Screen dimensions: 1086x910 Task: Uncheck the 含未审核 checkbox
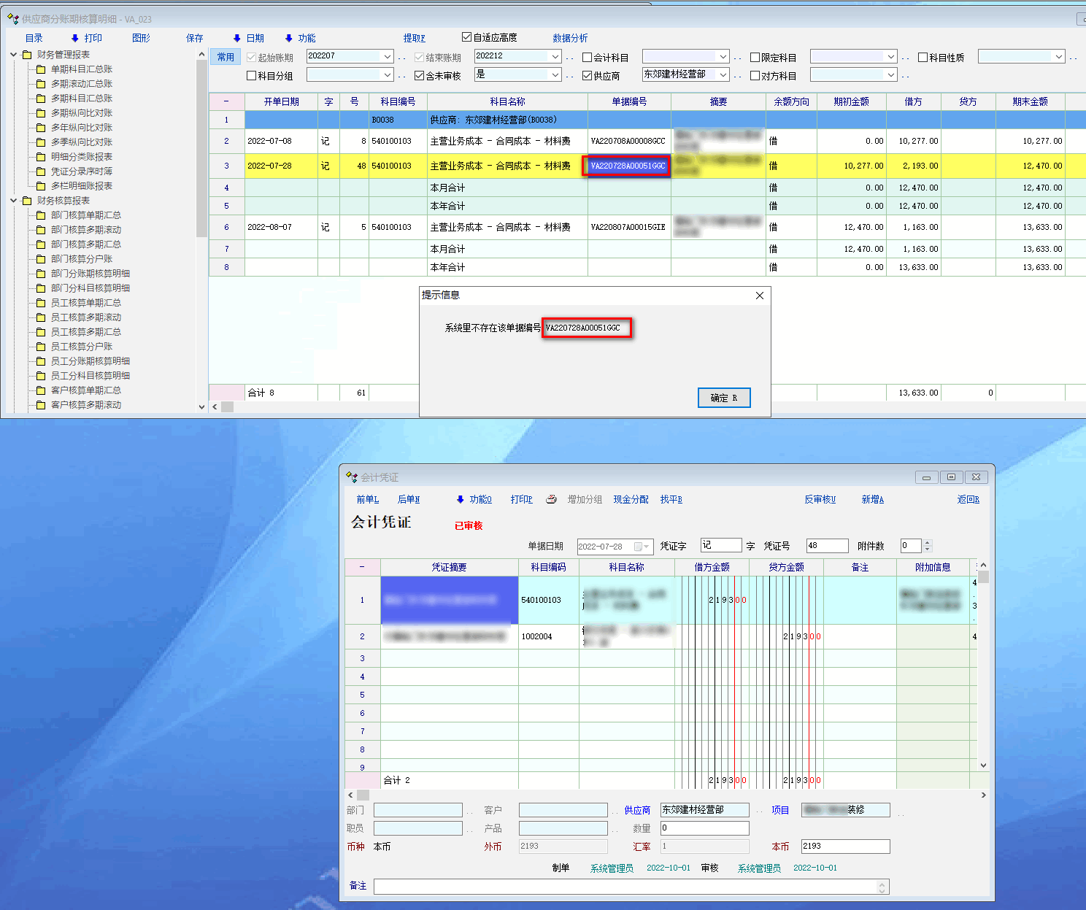point(420,75)
